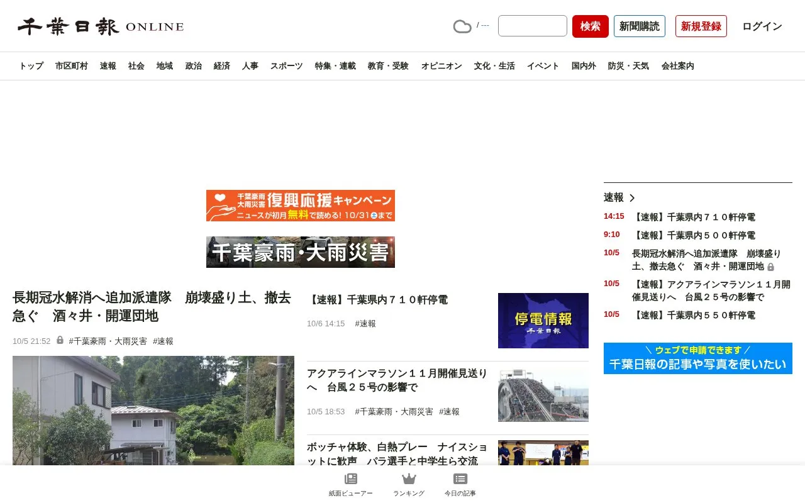This screenshot has height=503, width=805.
Task: Open the flooded house main article photo
Action: pos(153,411)
